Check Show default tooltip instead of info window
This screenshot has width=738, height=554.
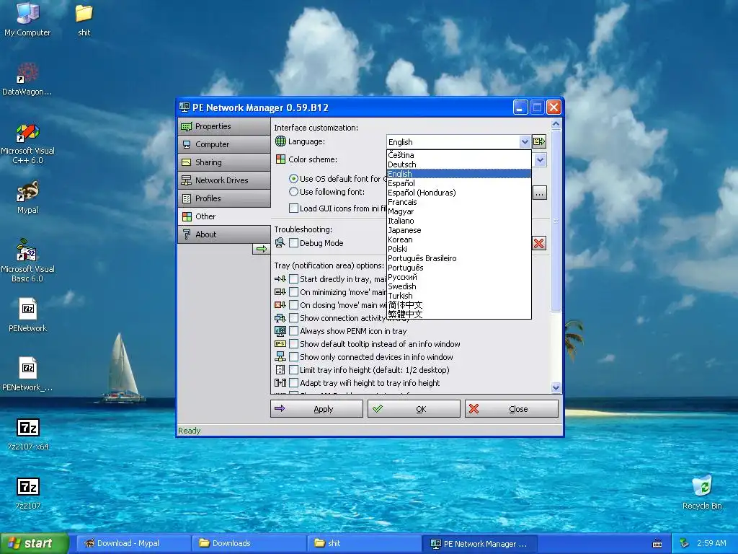coord(294,344)
